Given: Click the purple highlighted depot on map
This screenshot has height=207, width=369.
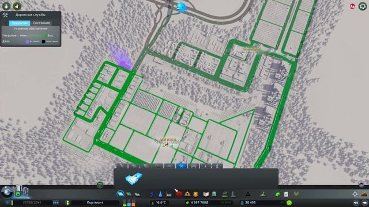Looking at the screenshot, I should [x=125, y=64].
